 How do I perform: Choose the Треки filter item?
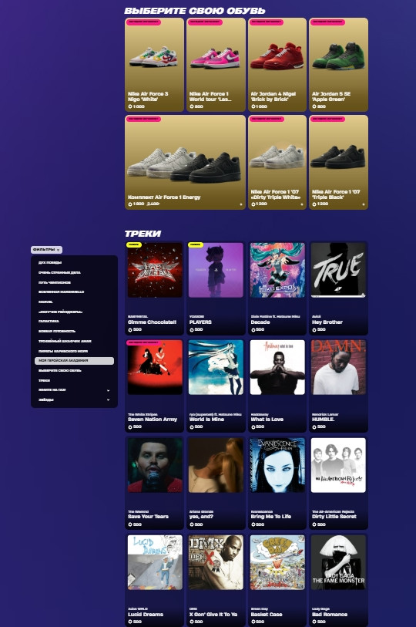[x=45, y=381]
